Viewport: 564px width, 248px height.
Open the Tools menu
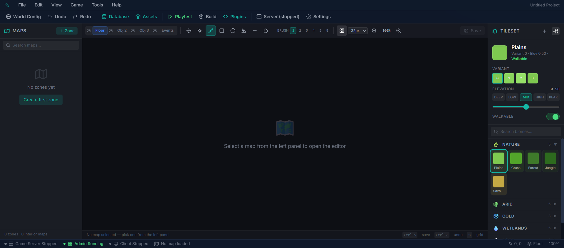click(x=97, y=5)
